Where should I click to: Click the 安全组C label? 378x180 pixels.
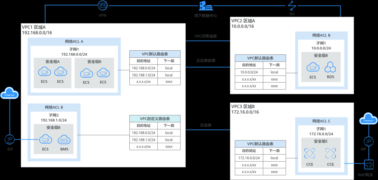(x=321, y=142)
